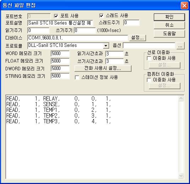Open device 설정... next to 디바이스 field
Viewport: 190px width, 184px height.
point(138,38)
